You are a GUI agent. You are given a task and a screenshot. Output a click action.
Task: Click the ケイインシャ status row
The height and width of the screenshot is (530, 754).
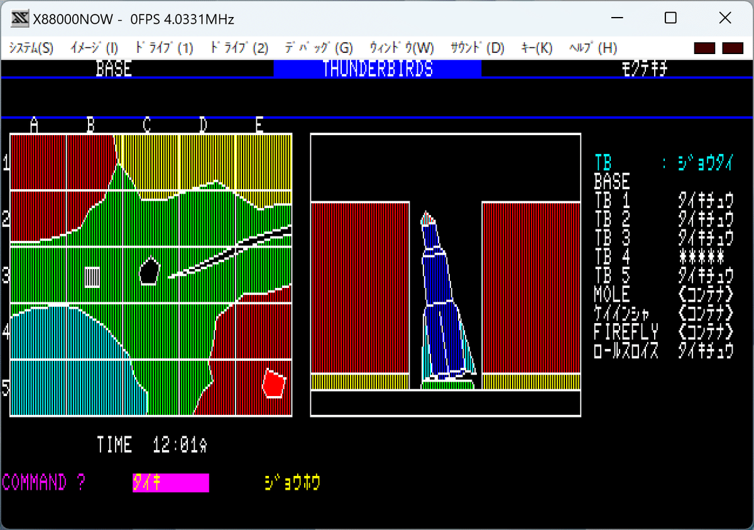[x=664, y=314]
